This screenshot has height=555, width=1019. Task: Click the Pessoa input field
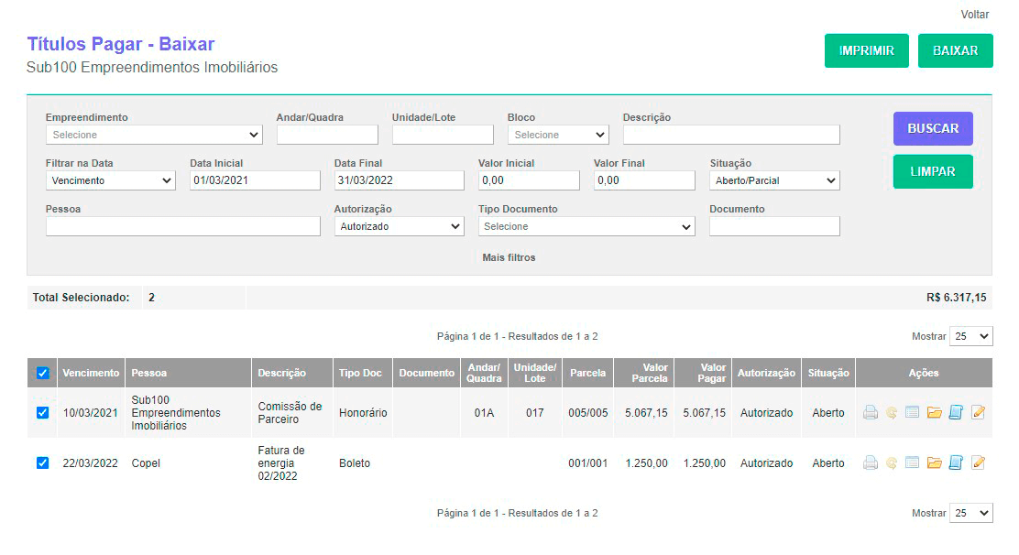183,226
